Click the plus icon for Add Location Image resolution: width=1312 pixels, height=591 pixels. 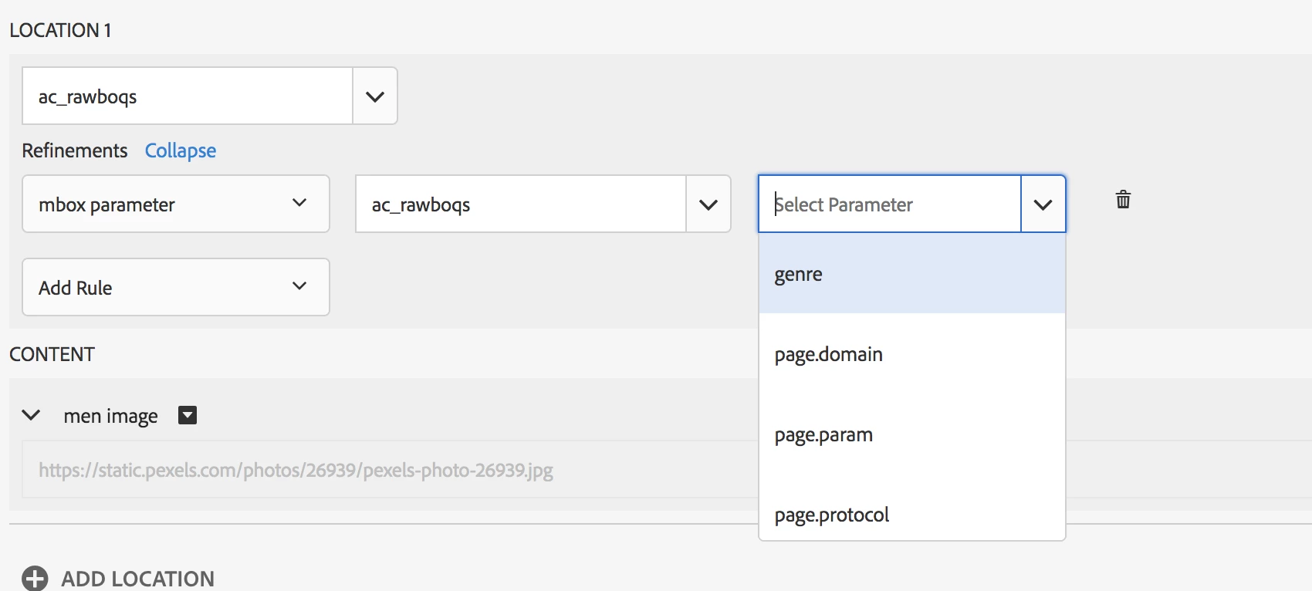(x=35, y=579)
